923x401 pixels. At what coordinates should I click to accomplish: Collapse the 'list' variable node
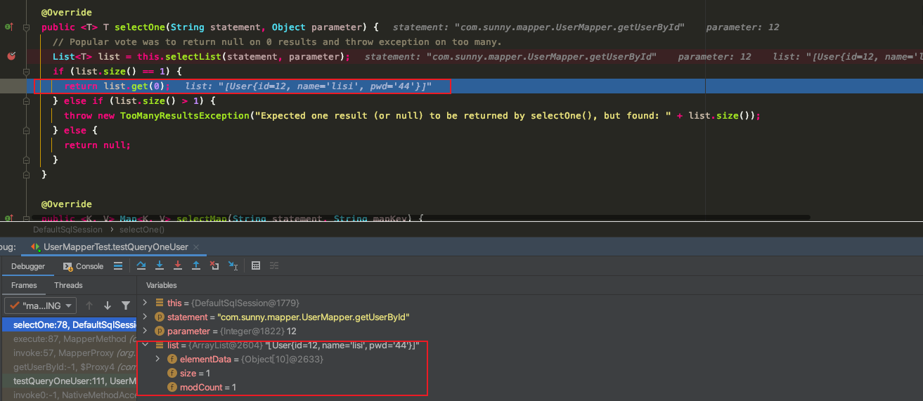[146, 345]
